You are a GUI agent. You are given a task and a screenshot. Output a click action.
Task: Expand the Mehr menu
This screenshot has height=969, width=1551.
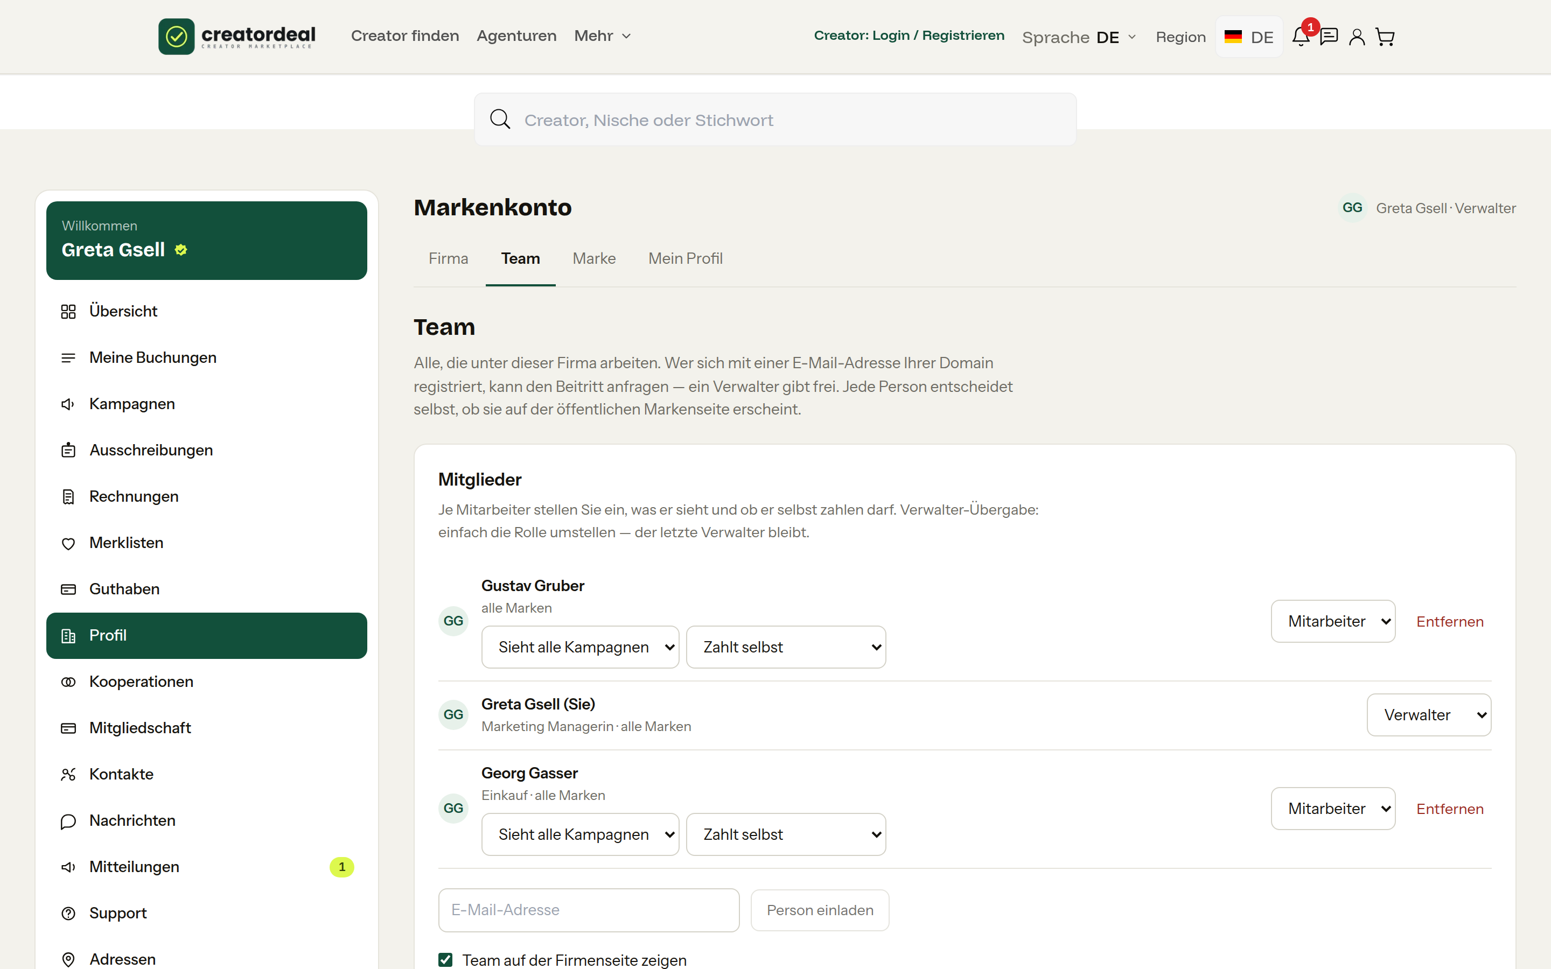point(603,36)
